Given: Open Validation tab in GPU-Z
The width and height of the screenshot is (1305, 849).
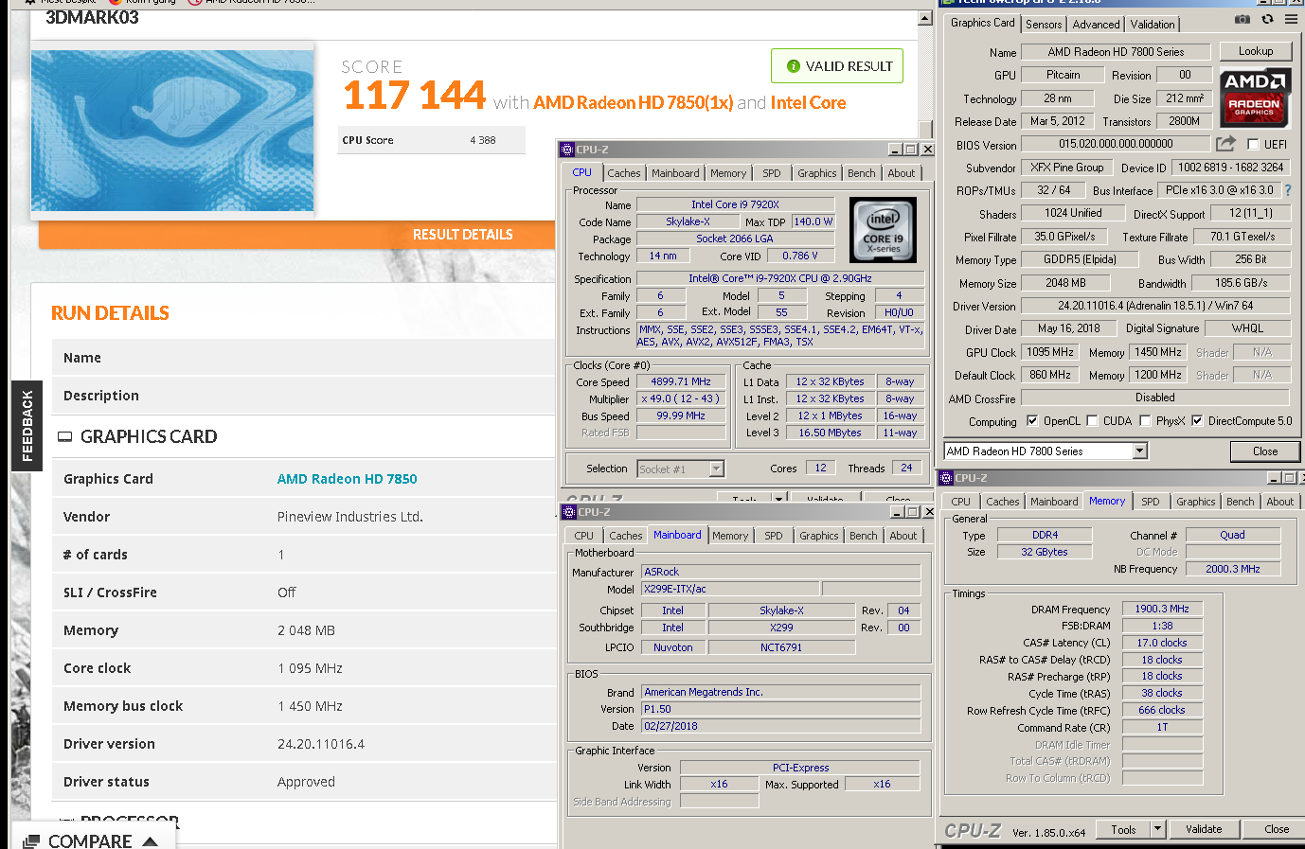Looking at the screenshot, I should click(x=1153, y=25).
